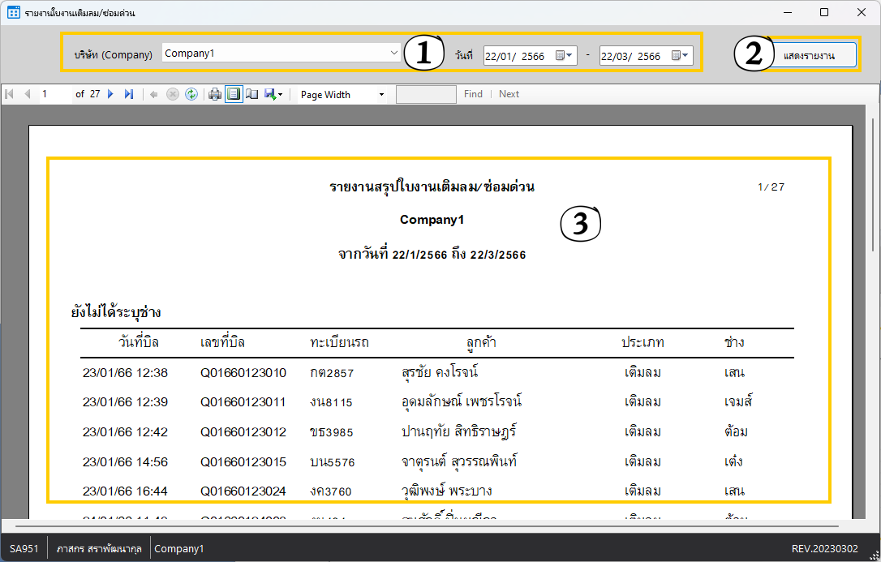Image resolution: width=881 pixels, height=562 pixels.
Task: Click Next search result link
Action: pyautogui.click(x=509, y=94)
